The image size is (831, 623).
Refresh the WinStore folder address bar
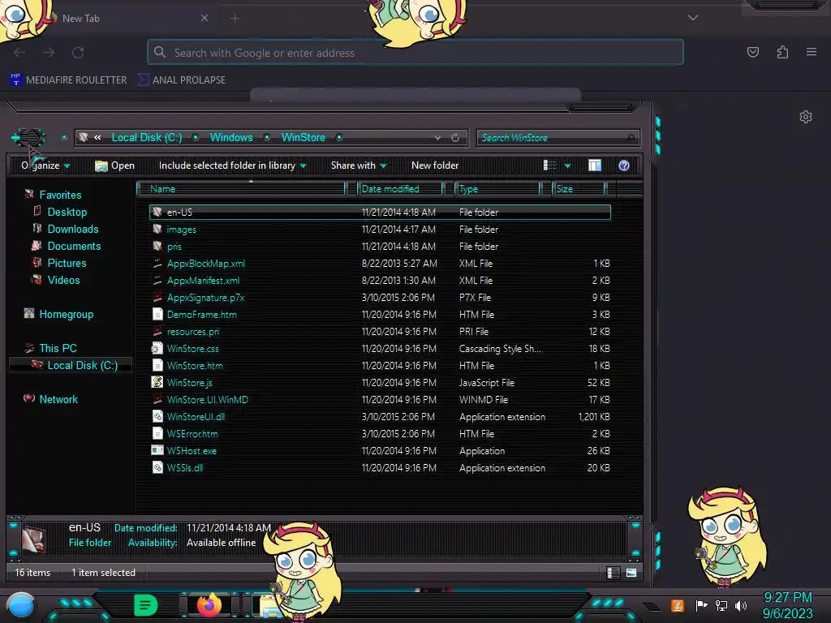455,138
